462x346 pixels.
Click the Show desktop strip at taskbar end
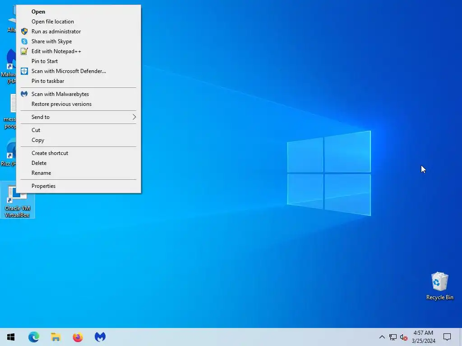[x=461, y=337]
